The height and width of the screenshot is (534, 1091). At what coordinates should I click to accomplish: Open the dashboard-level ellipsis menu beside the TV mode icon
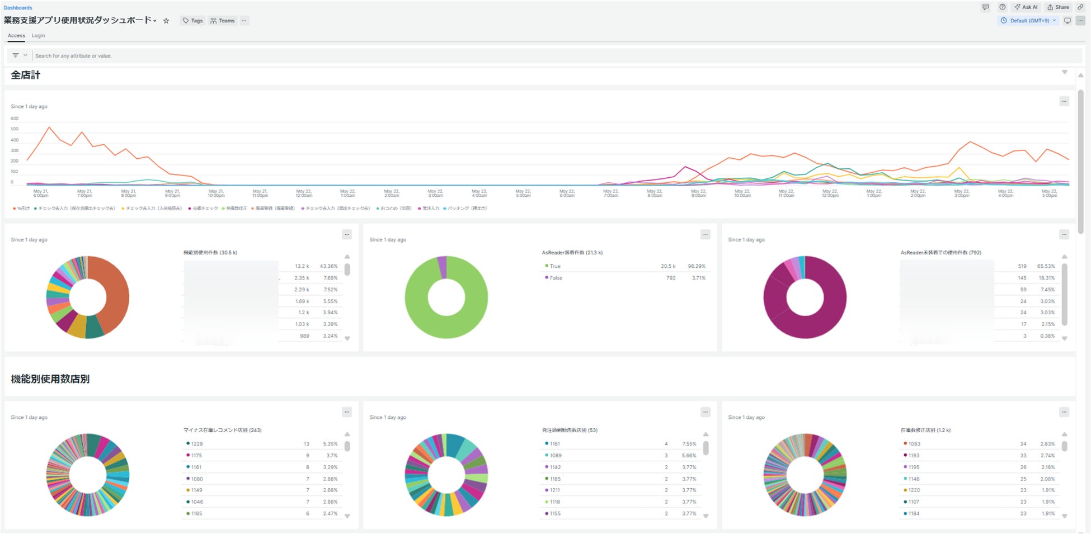point(1080,21)
